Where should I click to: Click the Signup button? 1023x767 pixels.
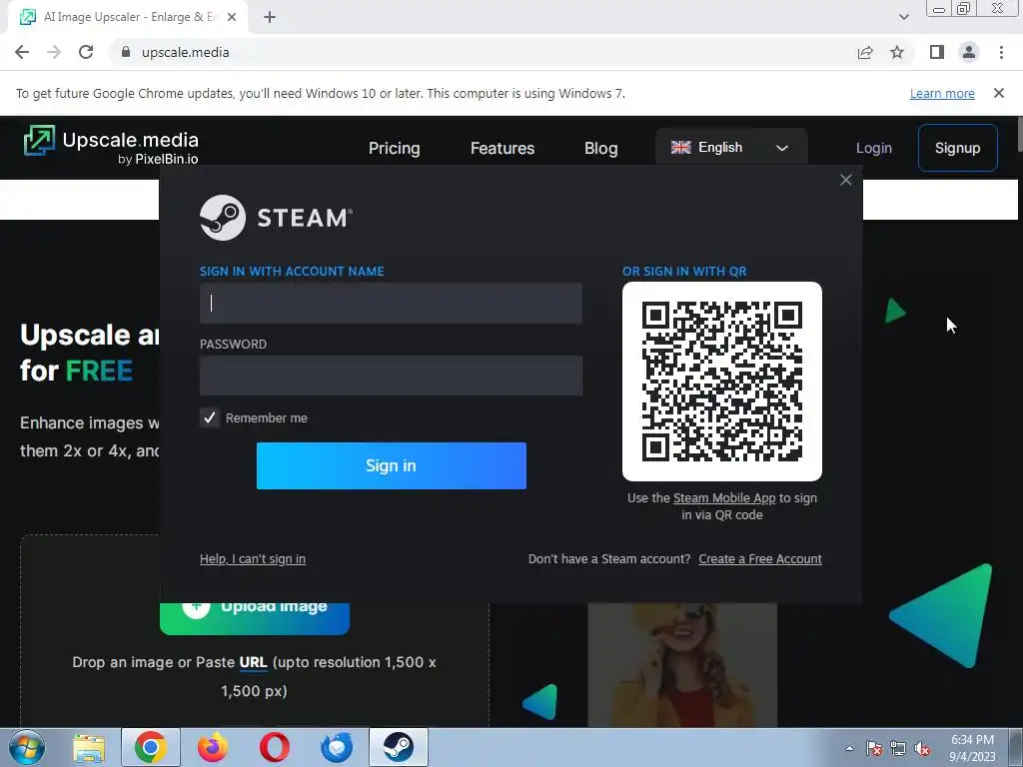pyautogui.click(x=957, y=148)
